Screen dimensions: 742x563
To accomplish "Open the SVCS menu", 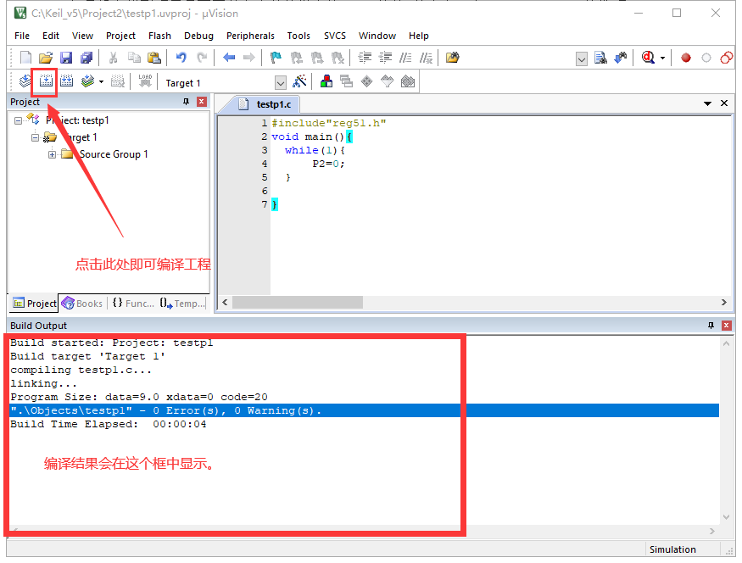I will tap(335, 36).
